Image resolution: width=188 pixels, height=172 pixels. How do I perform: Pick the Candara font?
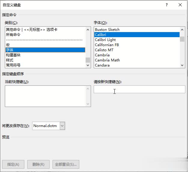(137, 65)
